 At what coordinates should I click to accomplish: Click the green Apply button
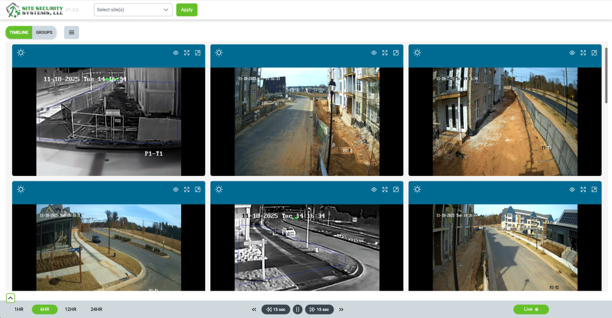tap(186, 10)
